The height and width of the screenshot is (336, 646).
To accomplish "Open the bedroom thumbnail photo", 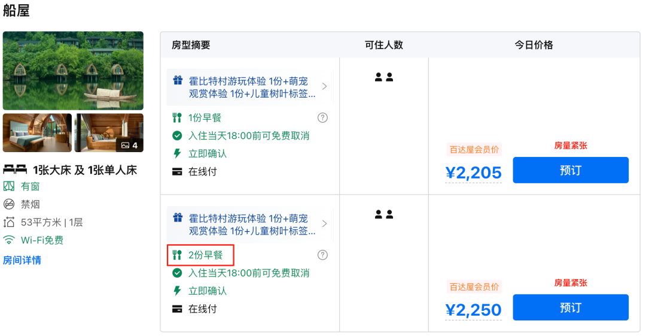I will [37, 132].
